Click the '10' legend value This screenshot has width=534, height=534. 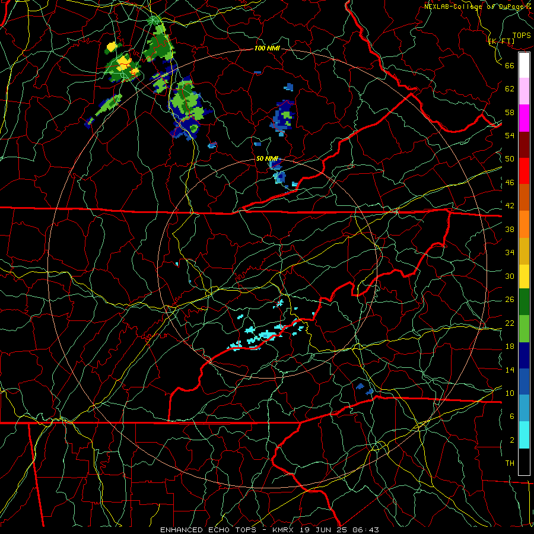(x=510, y=393)
